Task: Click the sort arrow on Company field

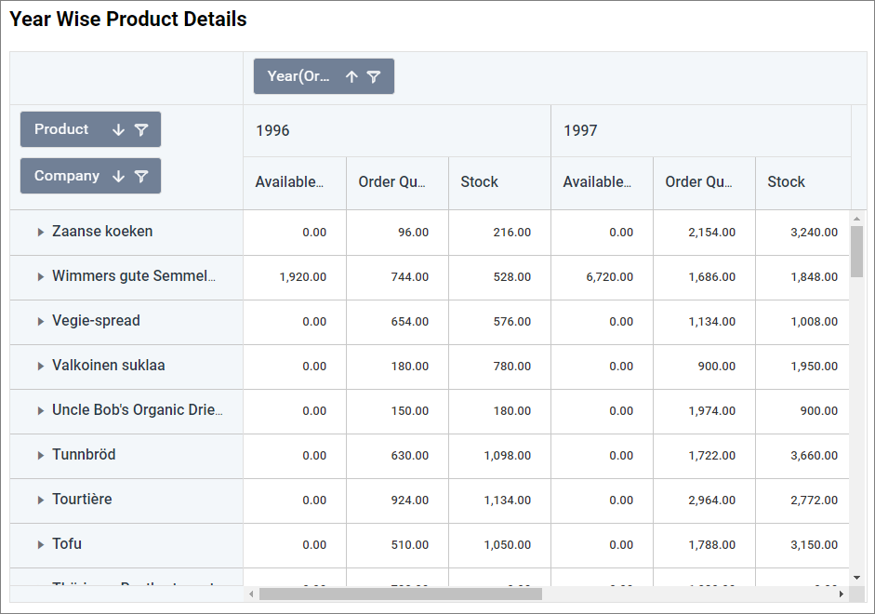Action: click(118, 177)
